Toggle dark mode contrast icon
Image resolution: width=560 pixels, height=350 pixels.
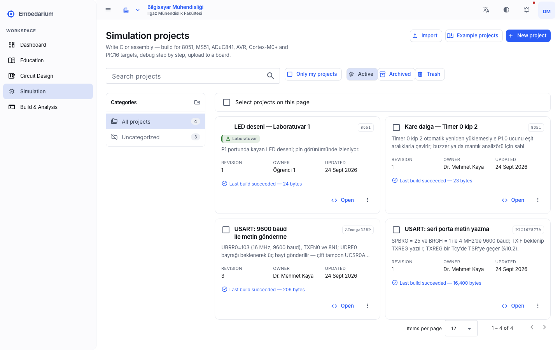click(506, 10)
